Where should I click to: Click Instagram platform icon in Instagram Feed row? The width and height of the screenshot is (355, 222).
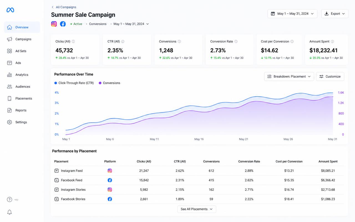point(110,171)
